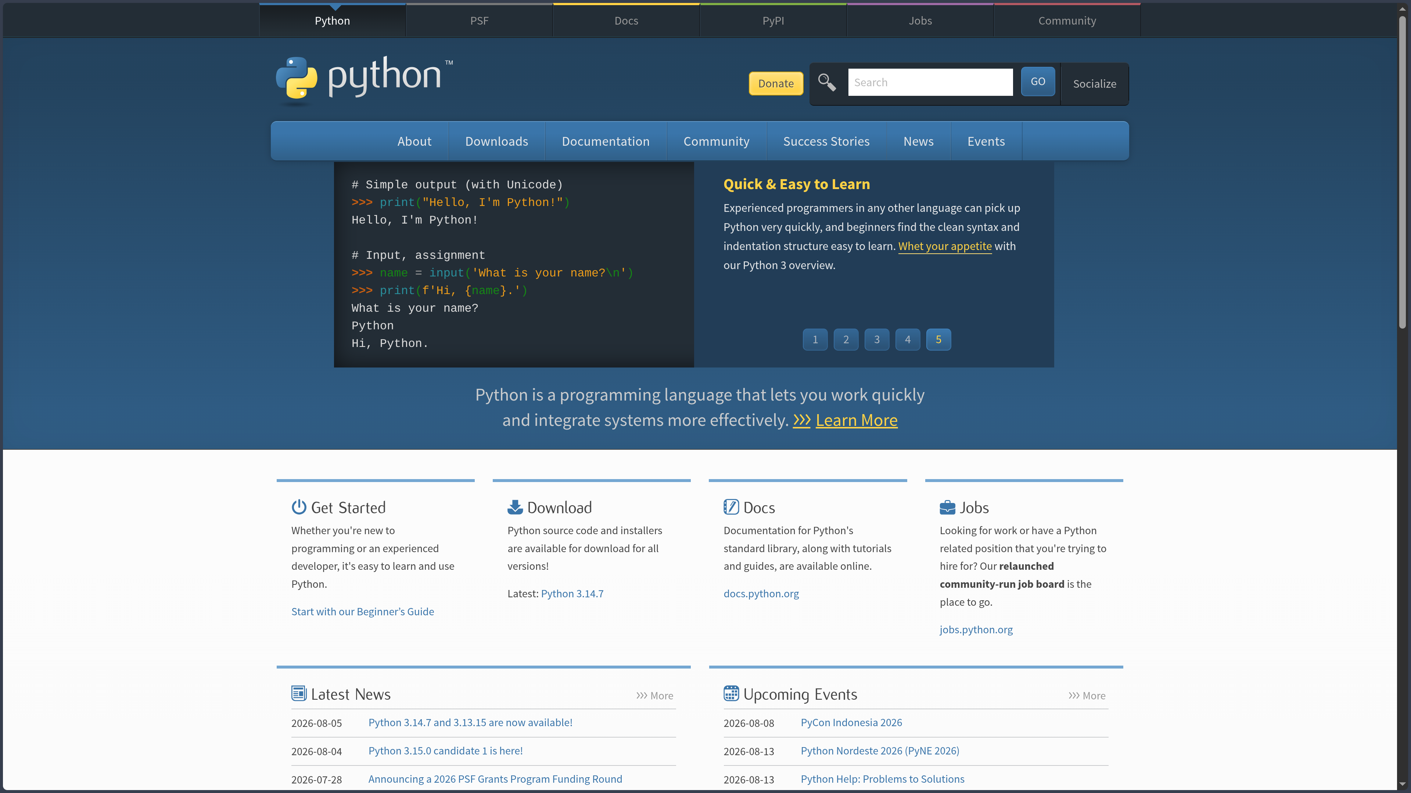The image size is (1411, 793).
Task: Click the code sample panel
Action: coord(514,264)
